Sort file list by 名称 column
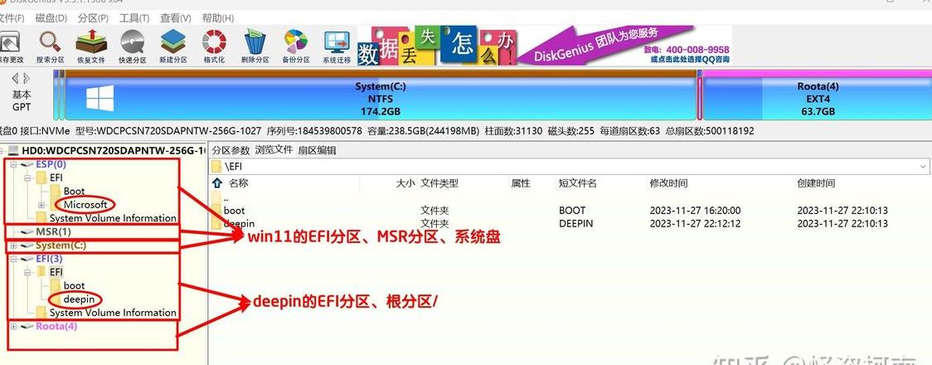 [x=238, y=183]
